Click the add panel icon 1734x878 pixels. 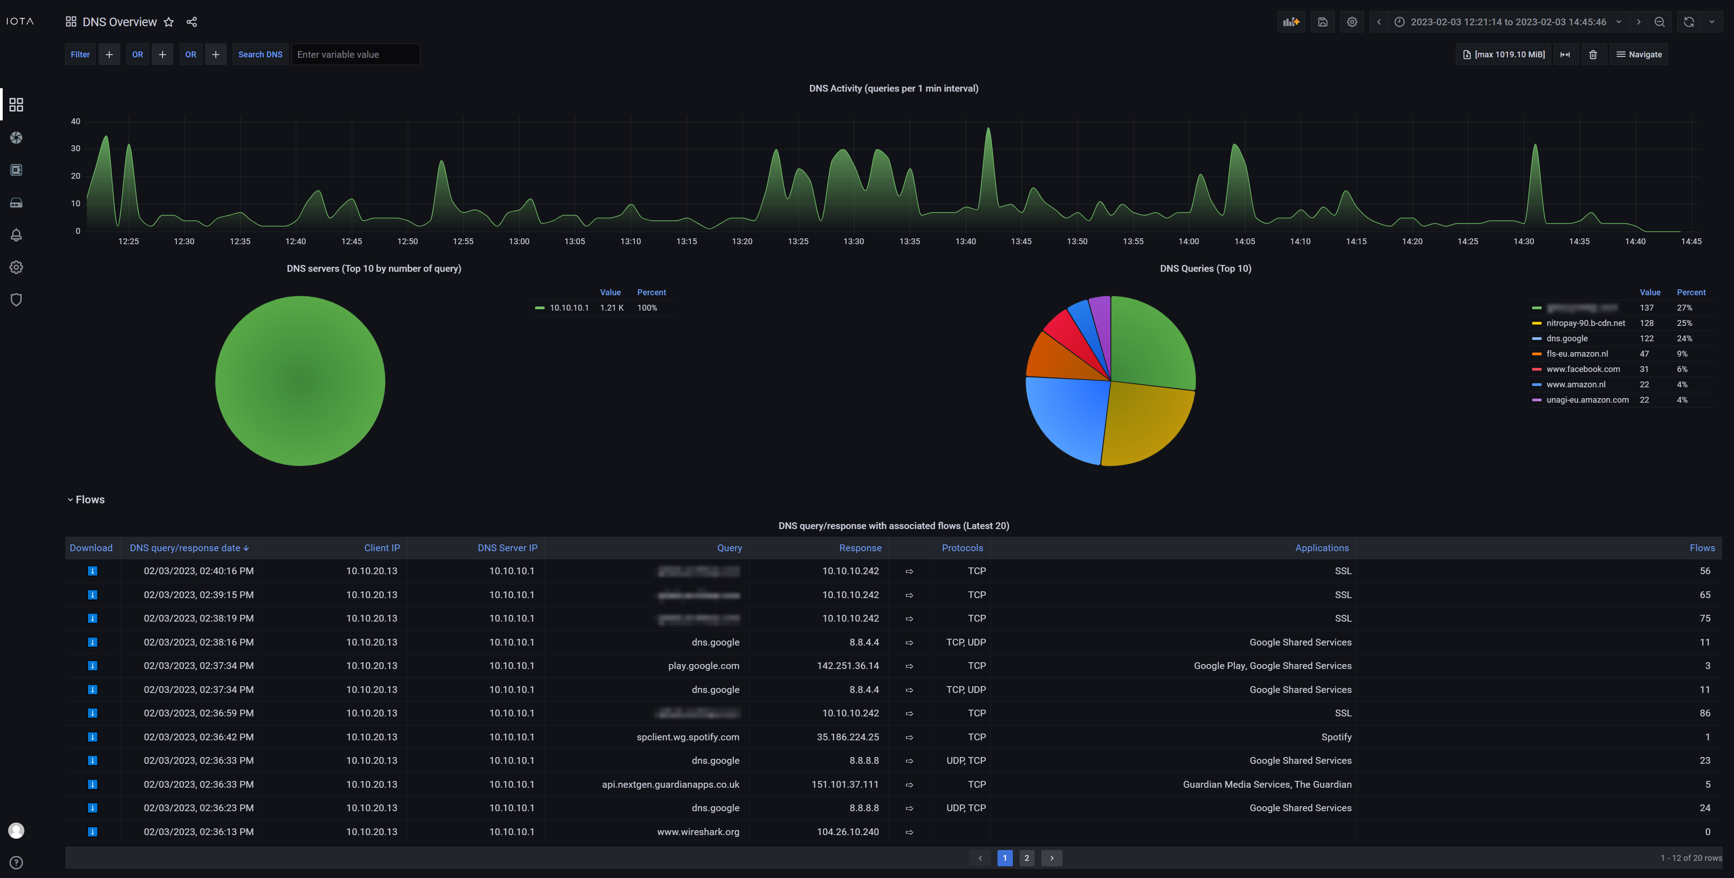click(x=1291, y=22)
